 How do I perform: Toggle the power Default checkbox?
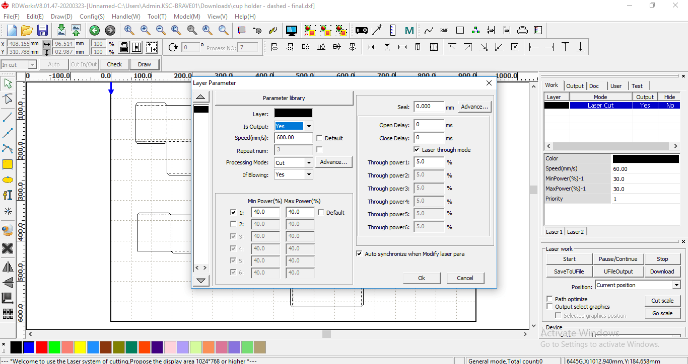point(321,213)
